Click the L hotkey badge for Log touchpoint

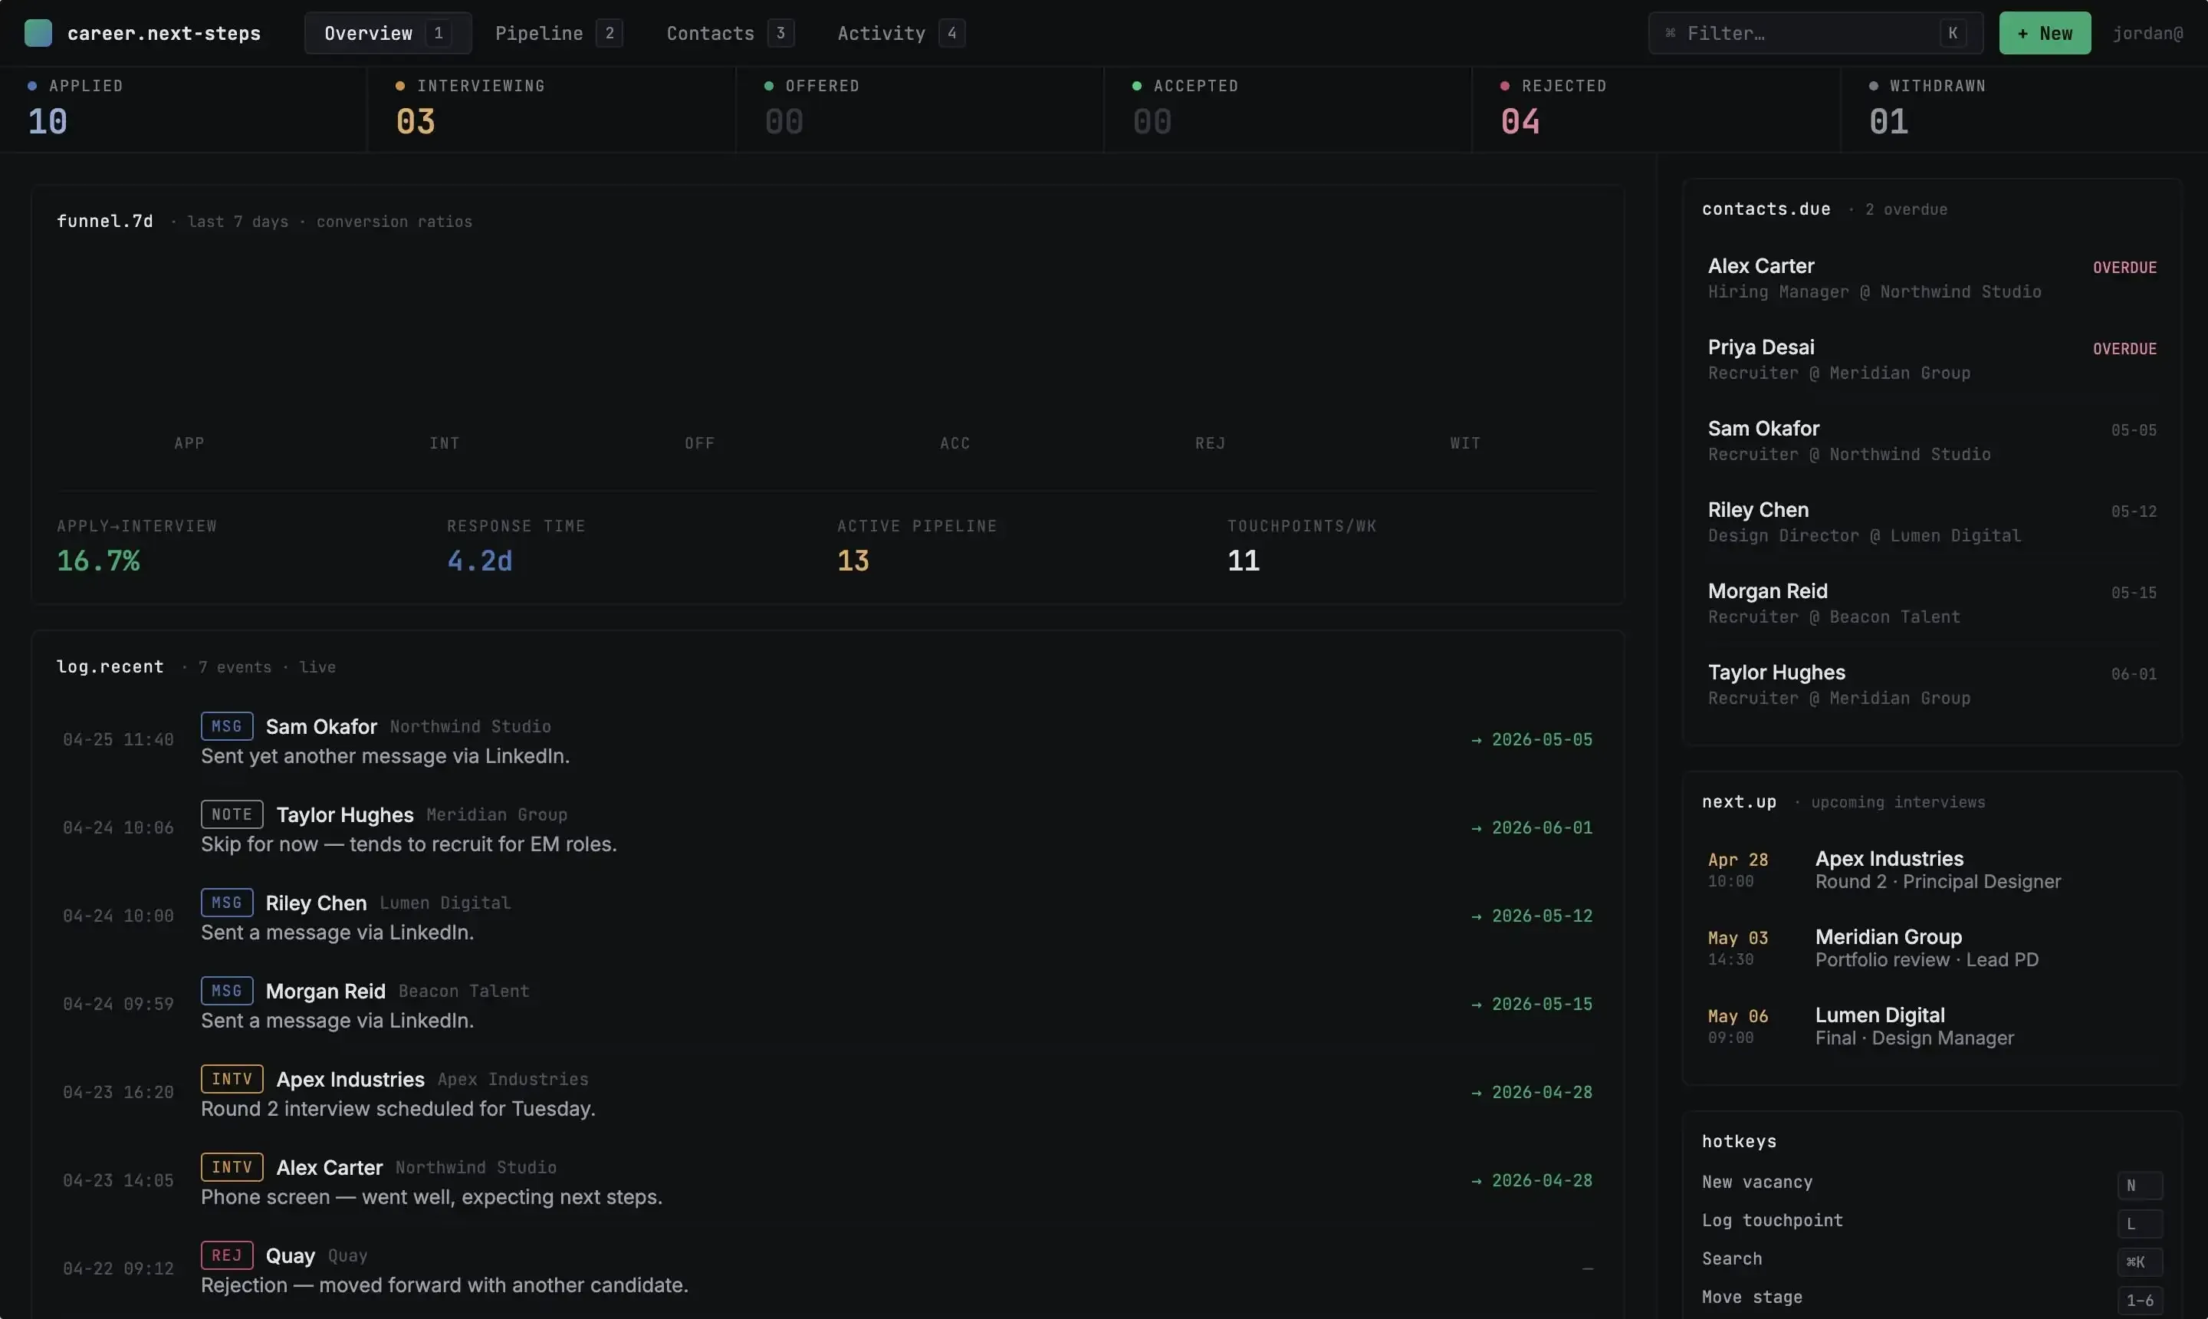click(x=2139, y=1223)
